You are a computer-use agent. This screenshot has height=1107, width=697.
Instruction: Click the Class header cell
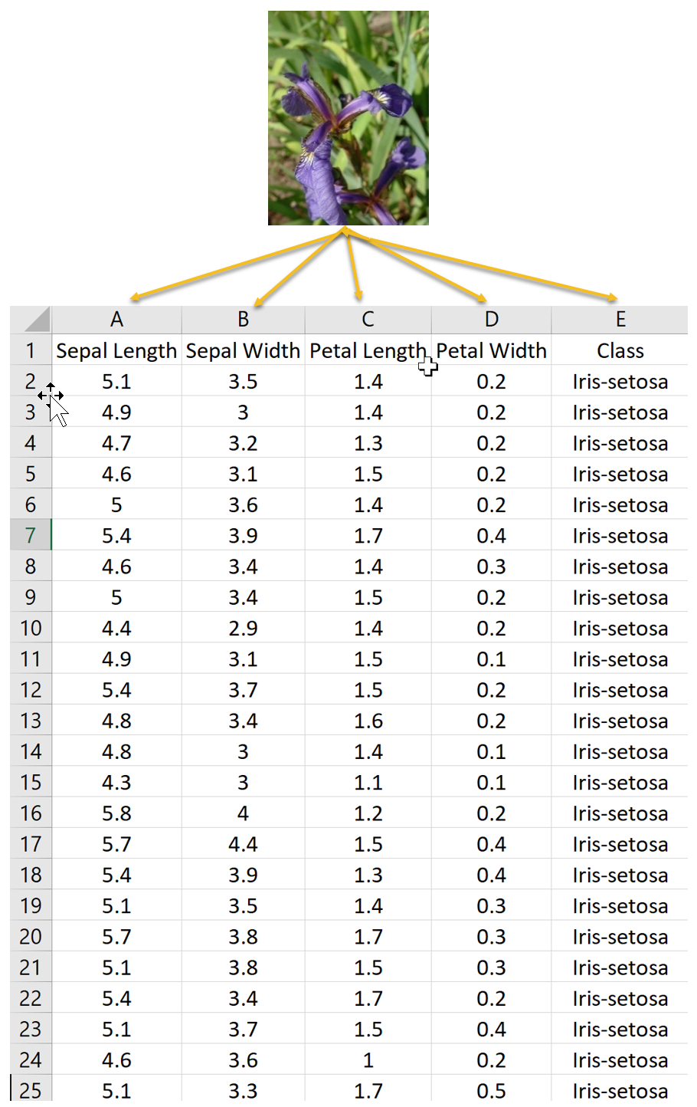click(620, 350)
